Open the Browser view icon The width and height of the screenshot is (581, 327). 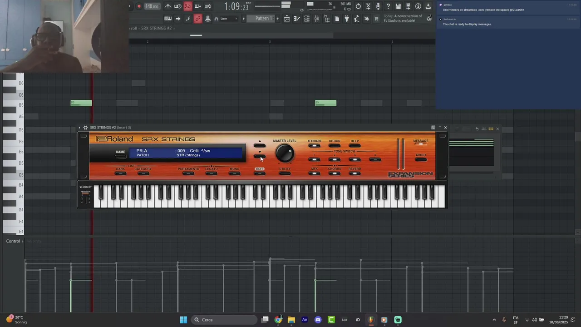point(327,19)
